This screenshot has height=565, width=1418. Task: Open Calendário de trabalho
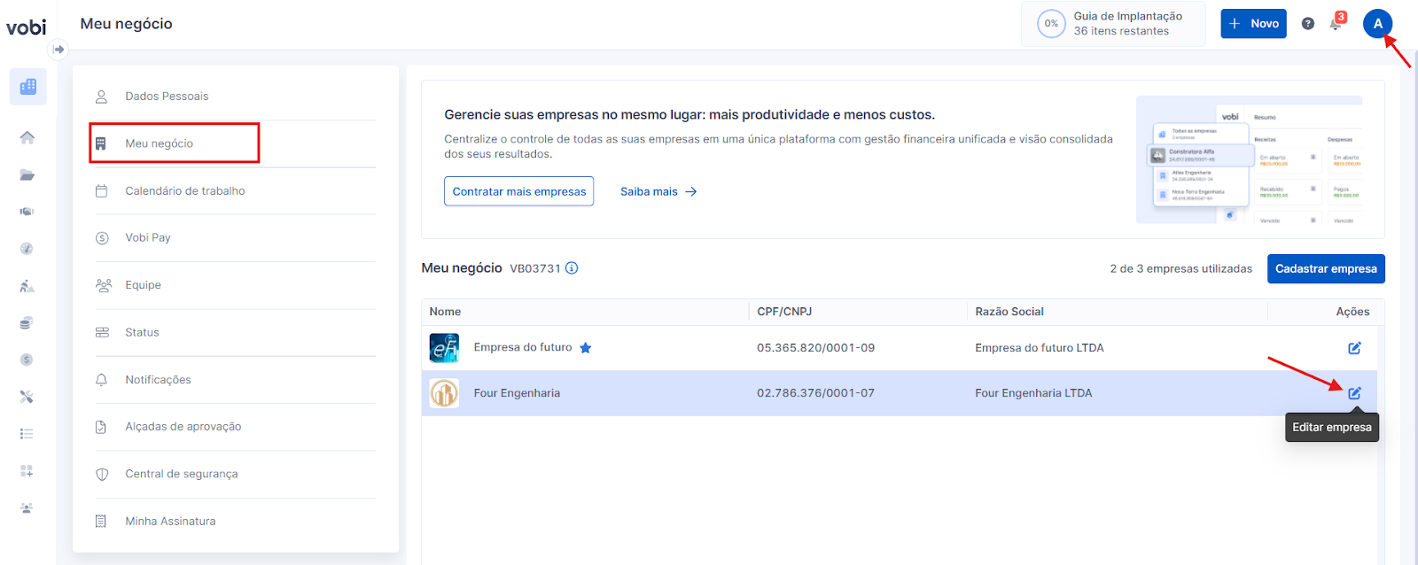pos(235,190)
